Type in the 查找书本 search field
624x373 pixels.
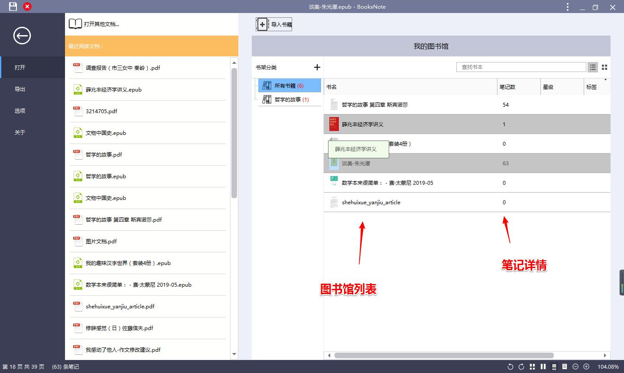click(x=520, y=67)
